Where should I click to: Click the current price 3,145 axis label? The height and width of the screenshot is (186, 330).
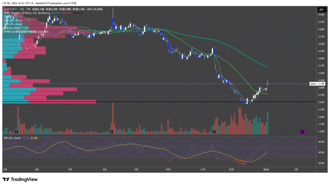[x=321, y=84]
